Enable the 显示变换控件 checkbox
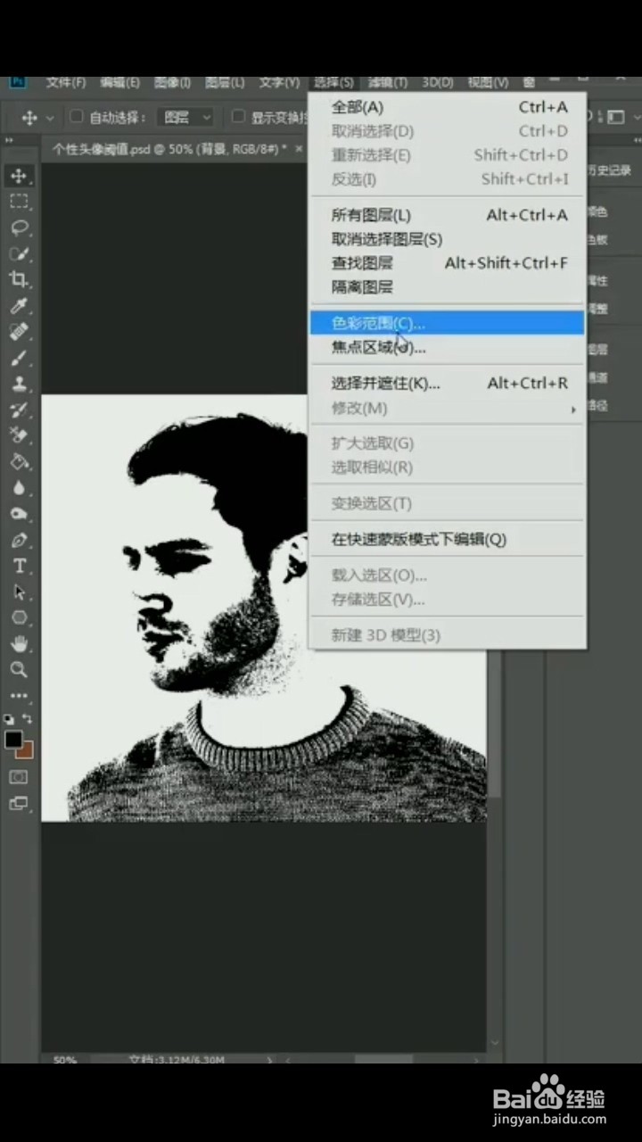 click(238, 117)
